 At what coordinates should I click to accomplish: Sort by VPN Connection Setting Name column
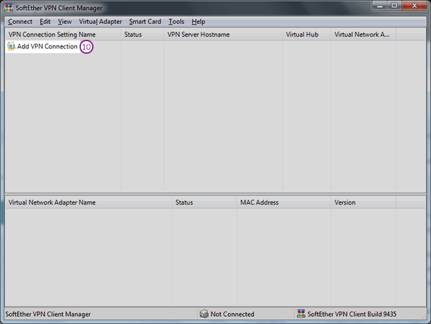click(63, 35)
